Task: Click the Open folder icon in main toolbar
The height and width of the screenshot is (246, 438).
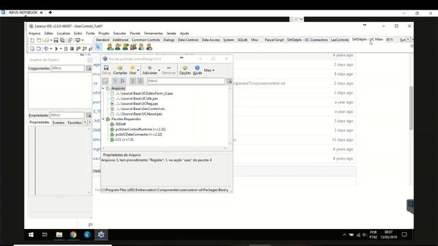Action: (47, 40)
